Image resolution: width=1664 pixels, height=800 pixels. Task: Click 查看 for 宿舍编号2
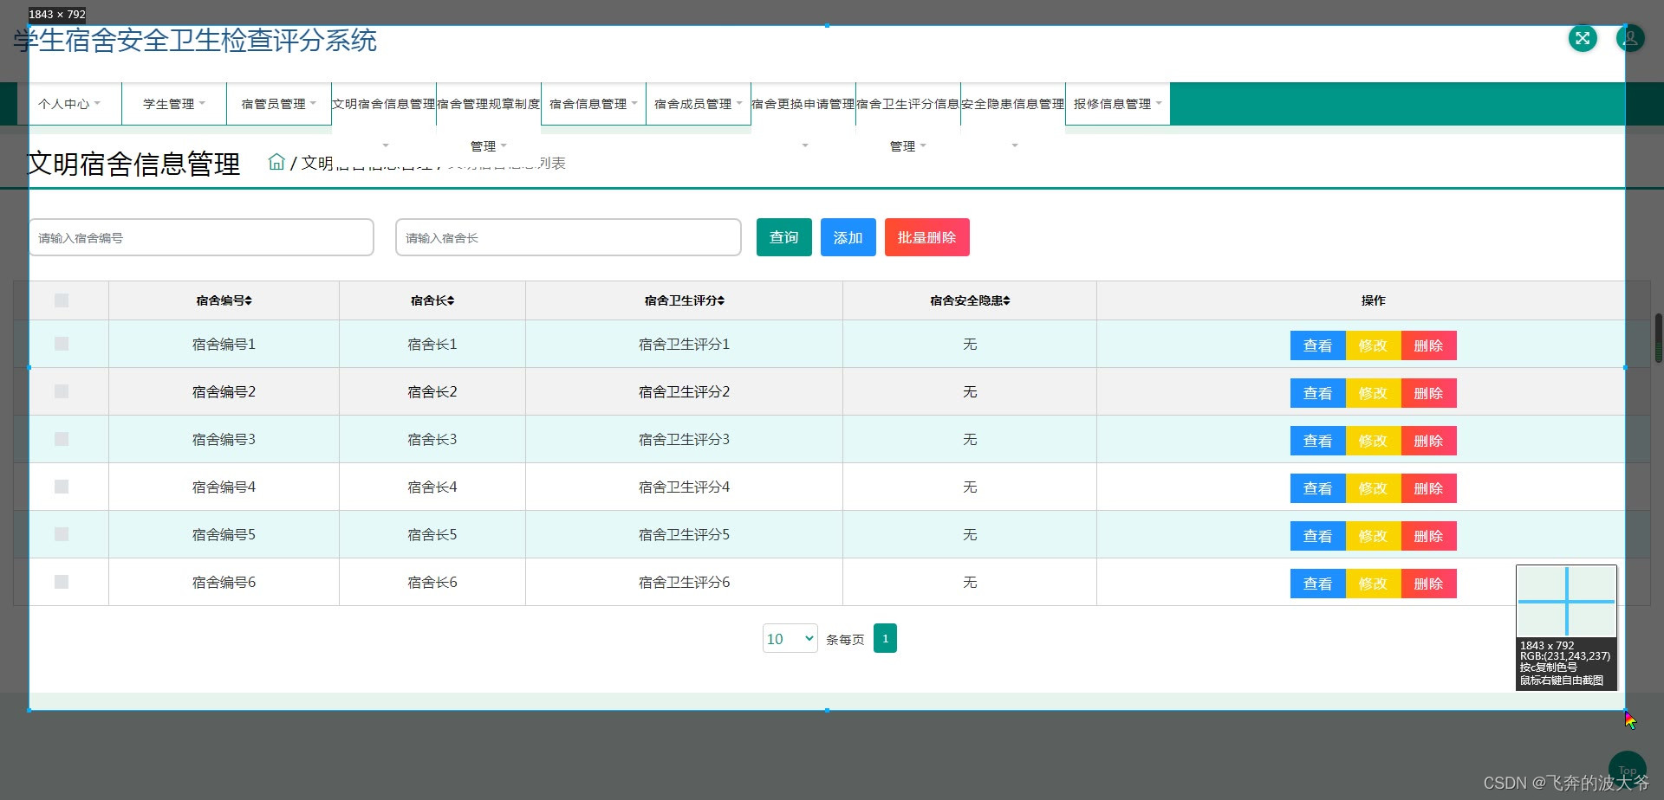(x=1318, y=393)
